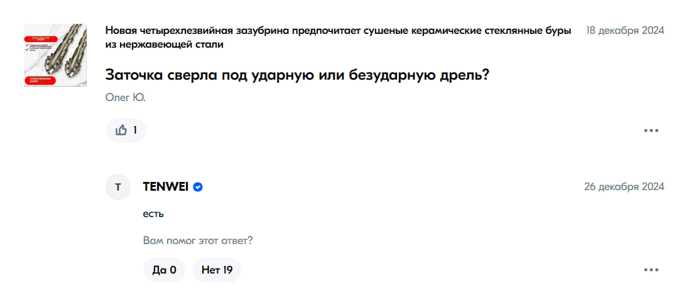Image resolution: width=689 pixels, height=298 pixels.
Task: Open the product title link about четырехлезвийная зазубрина
Action: tap(338, 31)
